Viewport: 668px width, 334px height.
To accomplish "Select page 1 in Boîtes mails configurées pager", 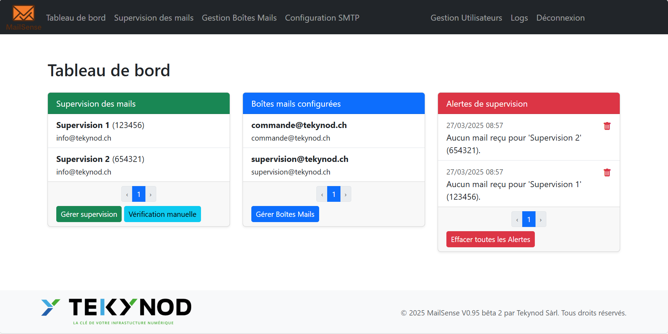I will coord(334,194).
